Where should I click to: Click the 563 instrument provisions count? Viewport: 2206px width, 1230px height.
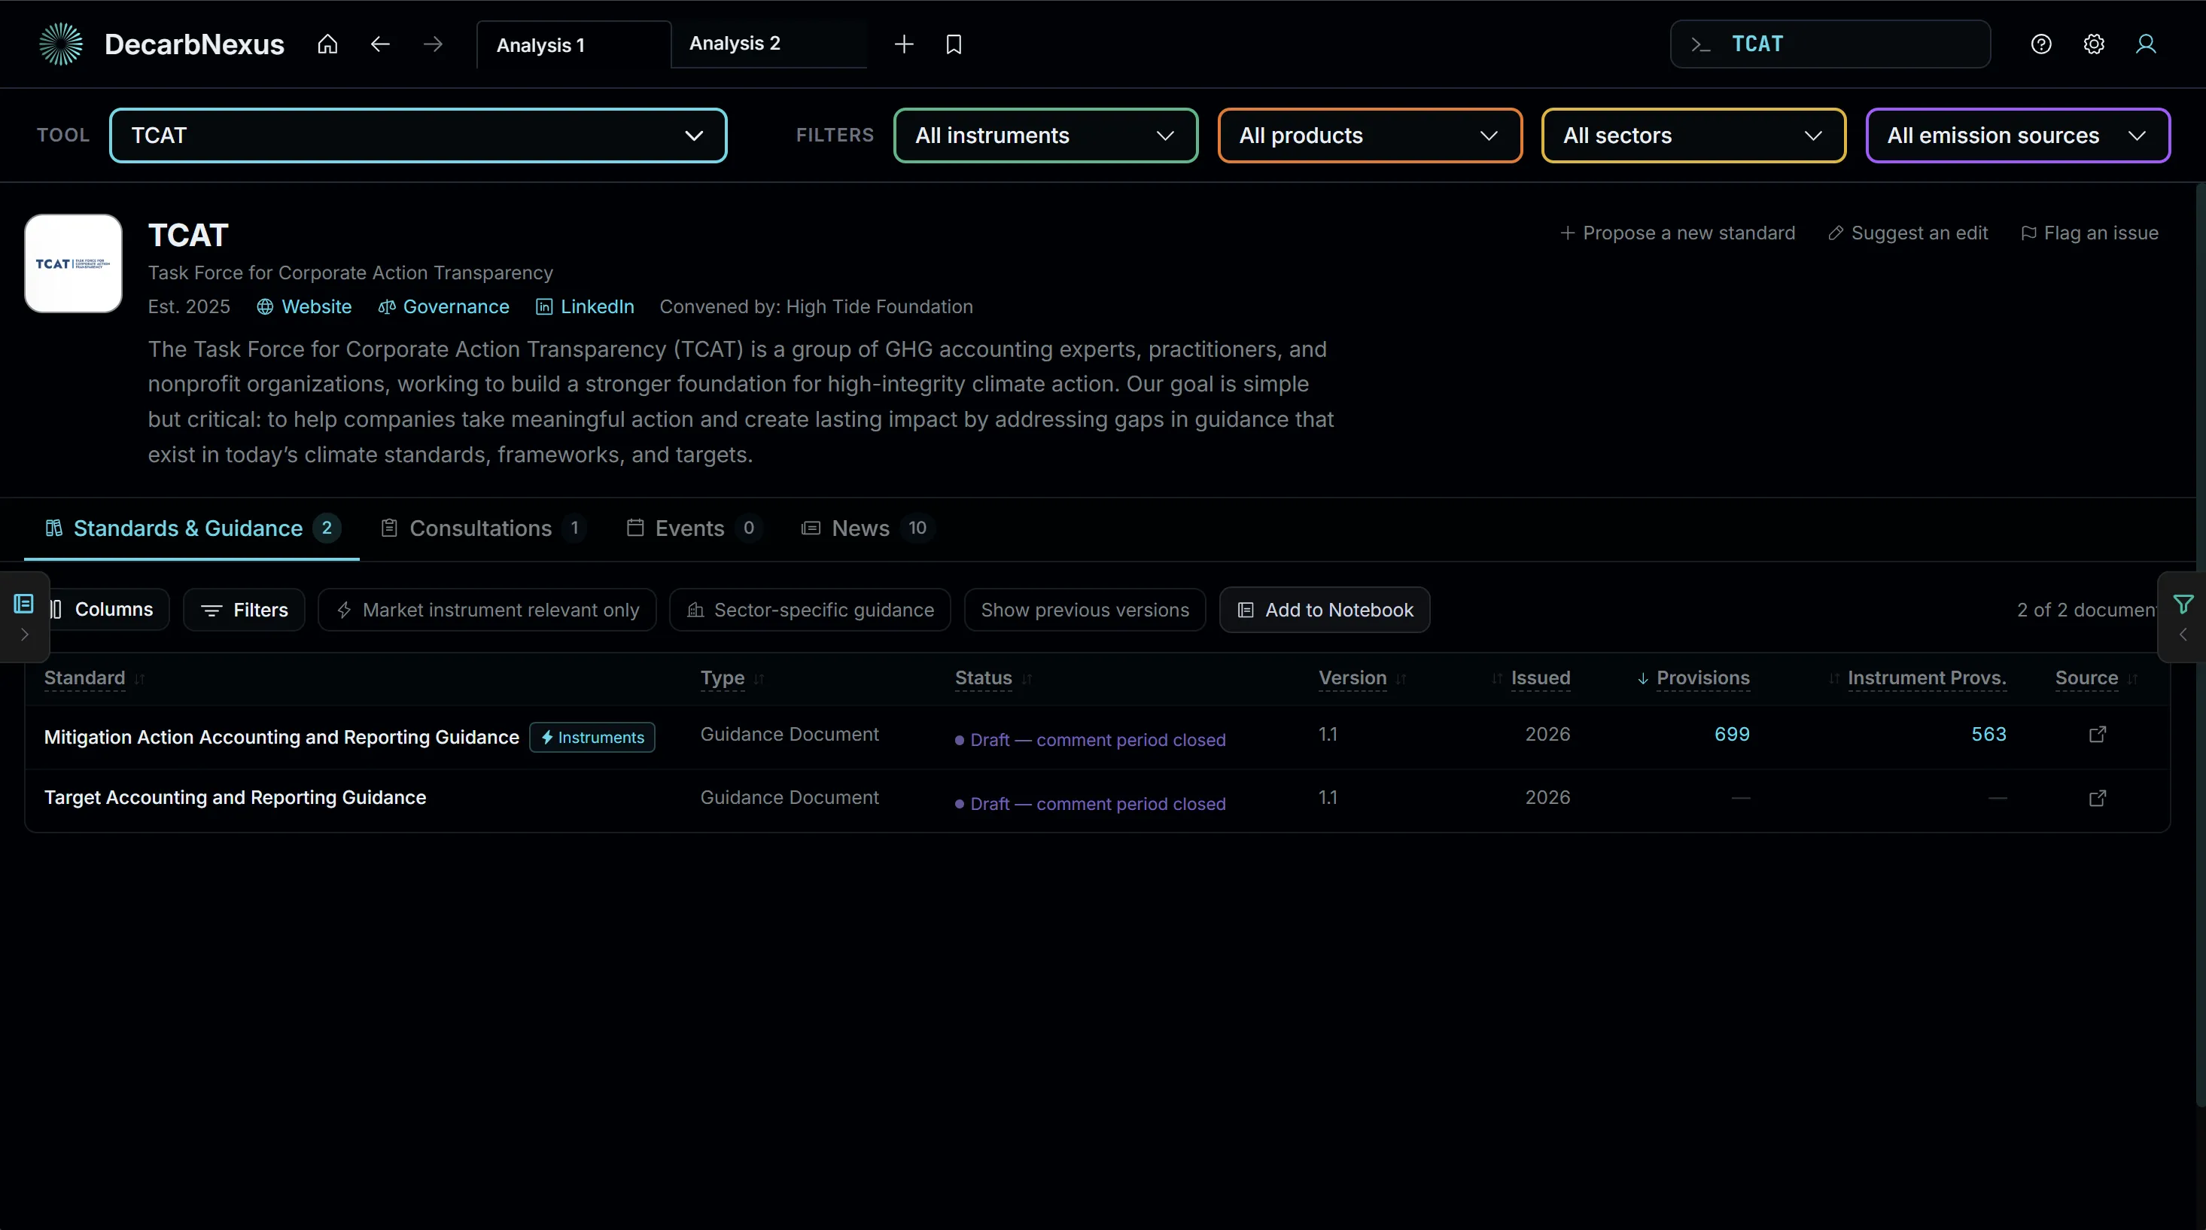(x=1988, y=734)
